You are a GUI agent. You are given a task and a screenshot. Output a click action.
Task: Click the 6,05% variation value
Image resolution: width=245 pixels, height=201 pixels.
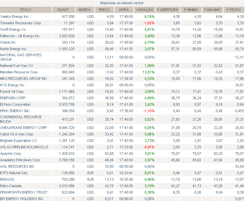click(150, 128)
